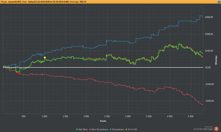Click the green Net Won color square
Viewport: 221px width, 132px height.
(77, 129)
